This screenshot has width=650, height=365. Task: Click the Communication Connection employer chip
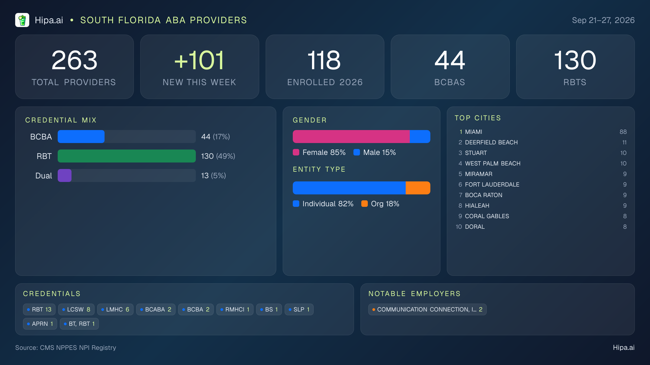[427, 309]
